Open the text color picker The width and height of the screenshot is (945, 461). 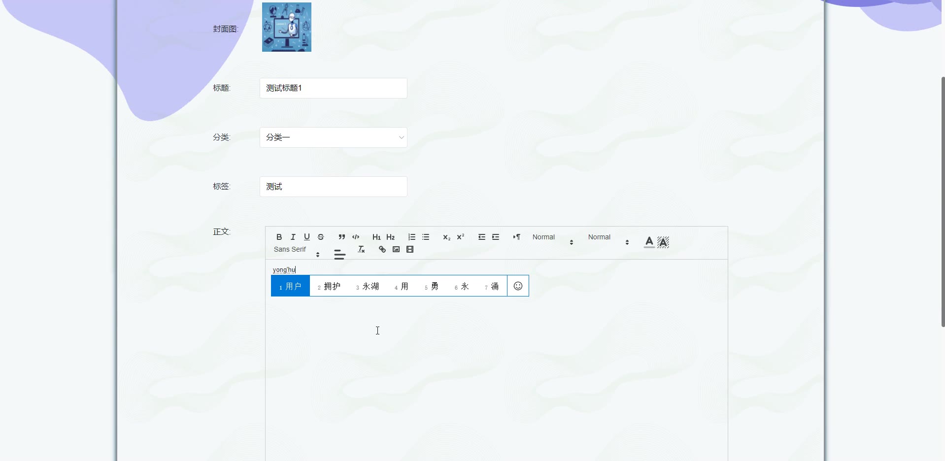click(x=649, y=242)
